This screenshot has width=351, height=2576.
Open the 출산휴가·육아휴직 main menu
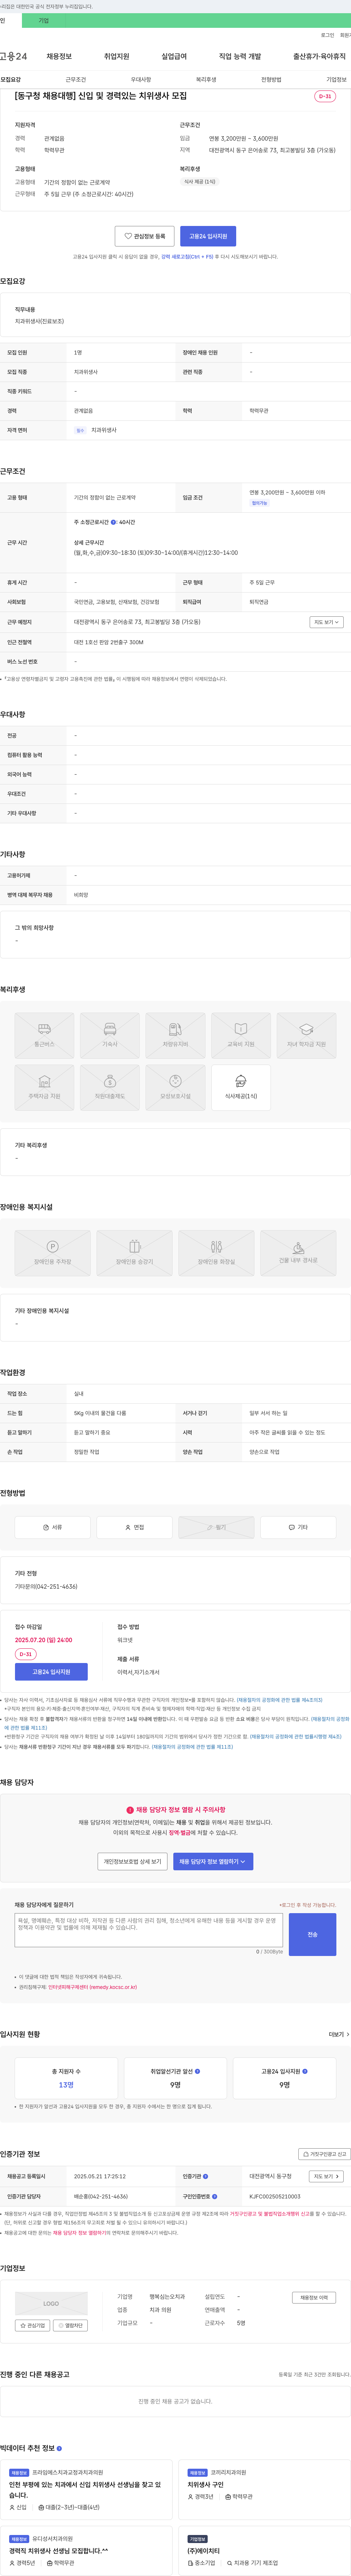click(319, 56)
